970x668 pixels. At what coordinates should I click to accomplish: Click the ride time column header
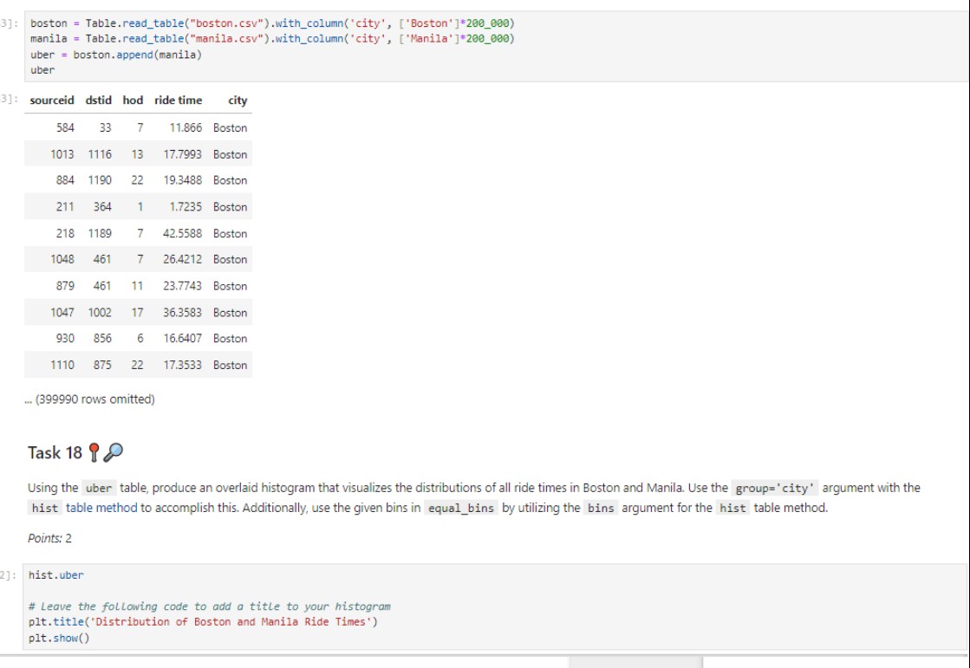point(179,101)
